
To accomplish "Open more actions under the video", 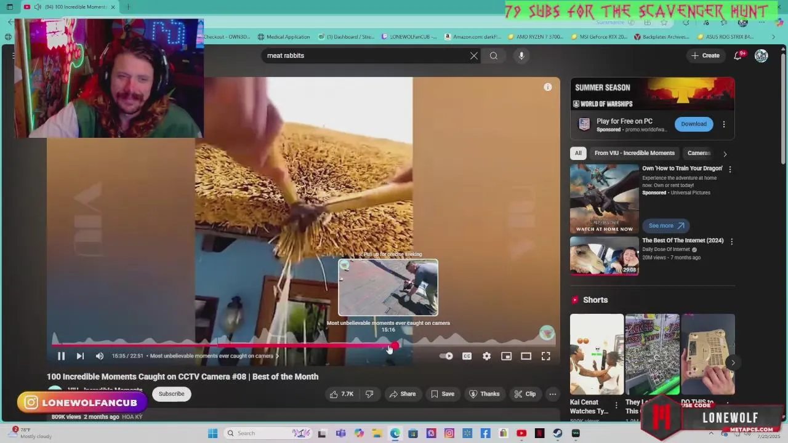I will click(x=553, y=394).
